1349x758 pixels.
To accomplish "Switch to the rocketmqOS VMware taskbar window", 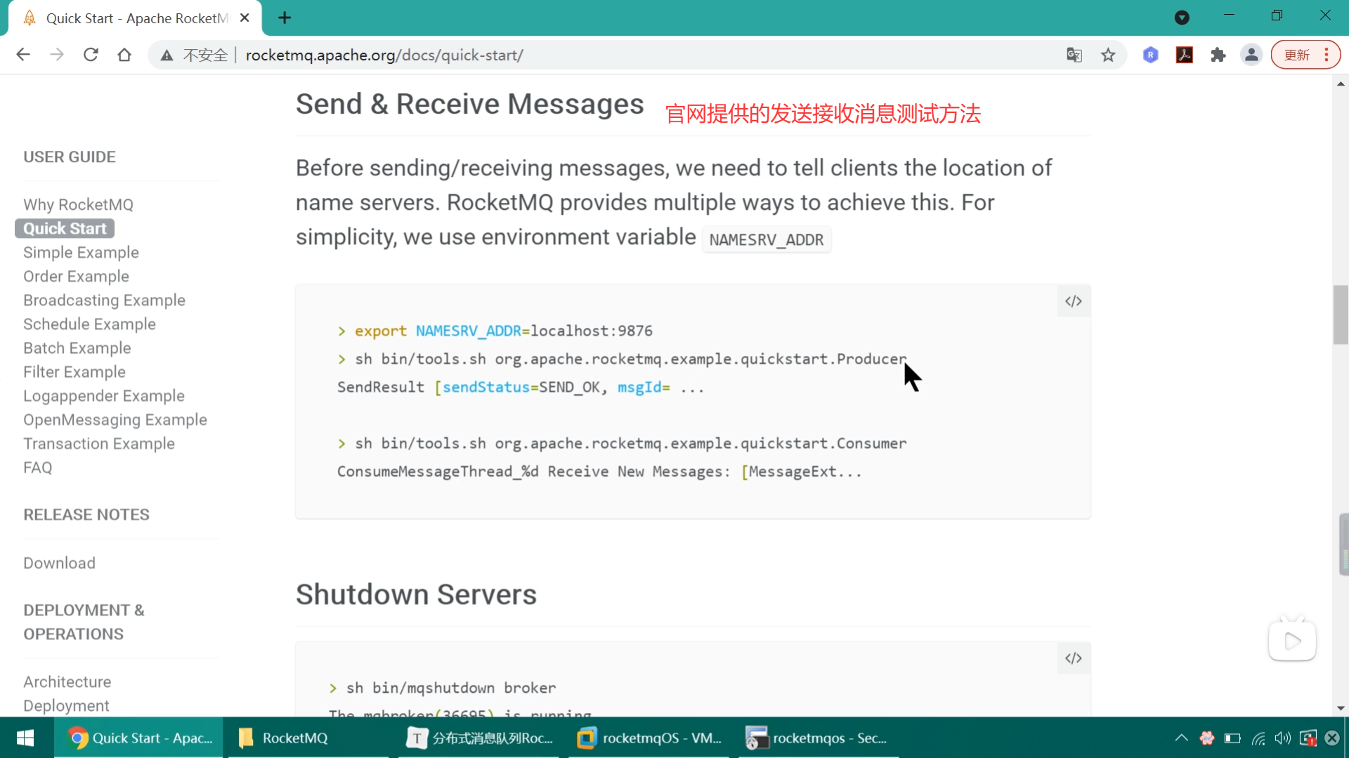I will [649, 738].
